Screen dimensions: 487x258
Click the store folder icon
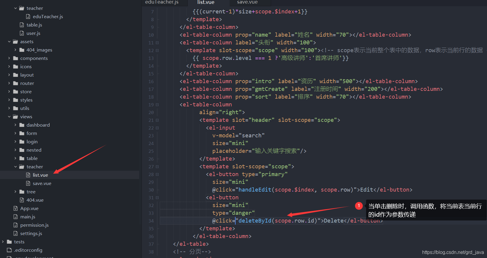click(x=16, y=92)
